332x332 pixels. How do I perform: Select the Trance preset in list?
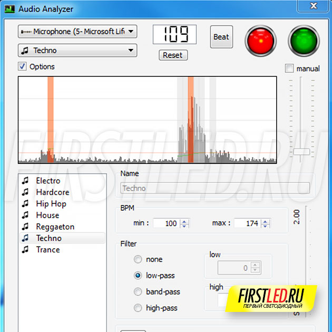point(47,250)
